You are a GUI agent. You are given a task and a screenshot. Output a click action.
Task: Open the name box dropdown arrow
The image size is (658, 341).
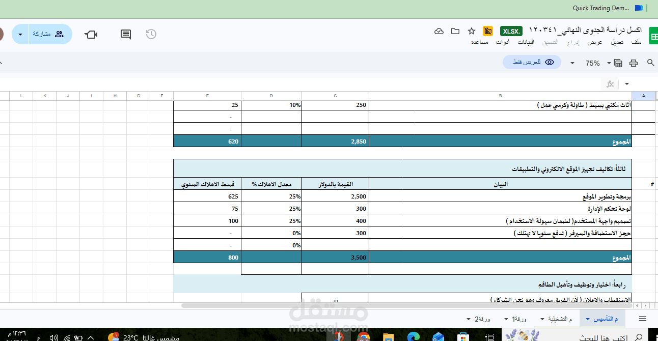627,84
